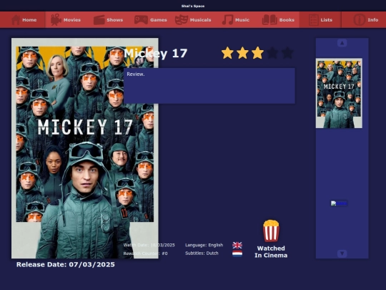Click the house icon next to Home
Image resolution: width=386 pixels, height=290 pixels.
(16, 20)
